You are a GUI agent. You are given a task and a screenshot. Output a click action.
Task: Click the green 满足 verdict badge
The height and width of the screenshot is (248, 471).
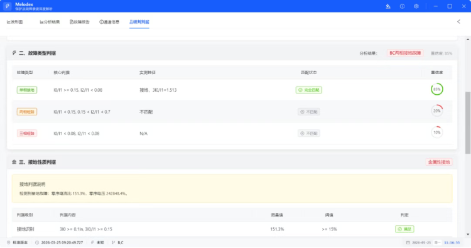404,229
